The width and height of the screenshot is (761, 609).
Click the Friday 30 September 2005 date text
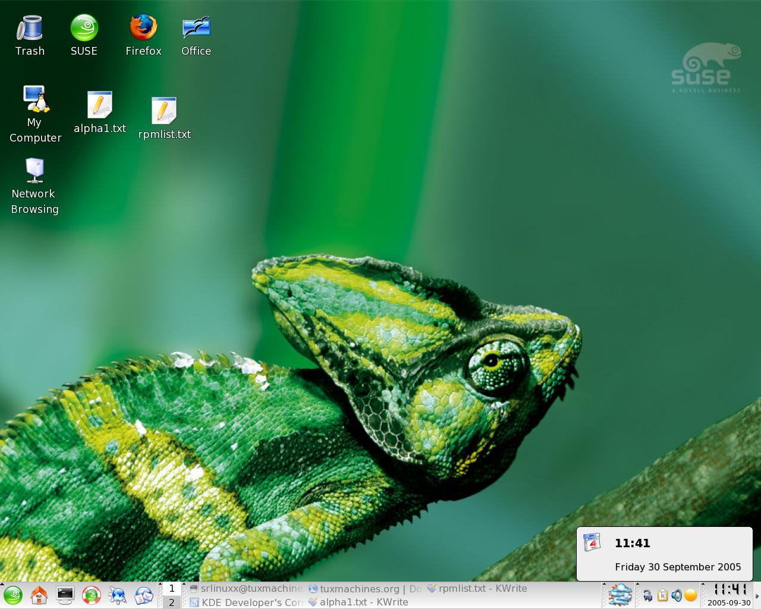point(678,567)
